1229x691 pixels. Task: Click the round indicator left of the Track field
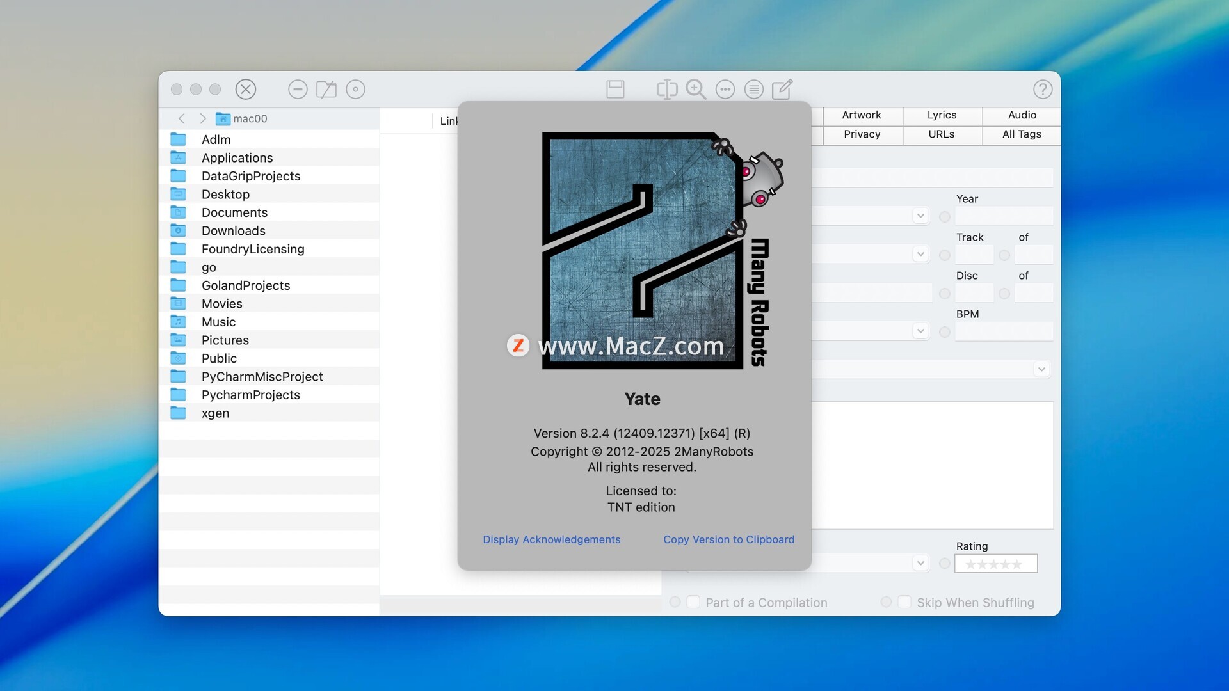pos(944,255)
